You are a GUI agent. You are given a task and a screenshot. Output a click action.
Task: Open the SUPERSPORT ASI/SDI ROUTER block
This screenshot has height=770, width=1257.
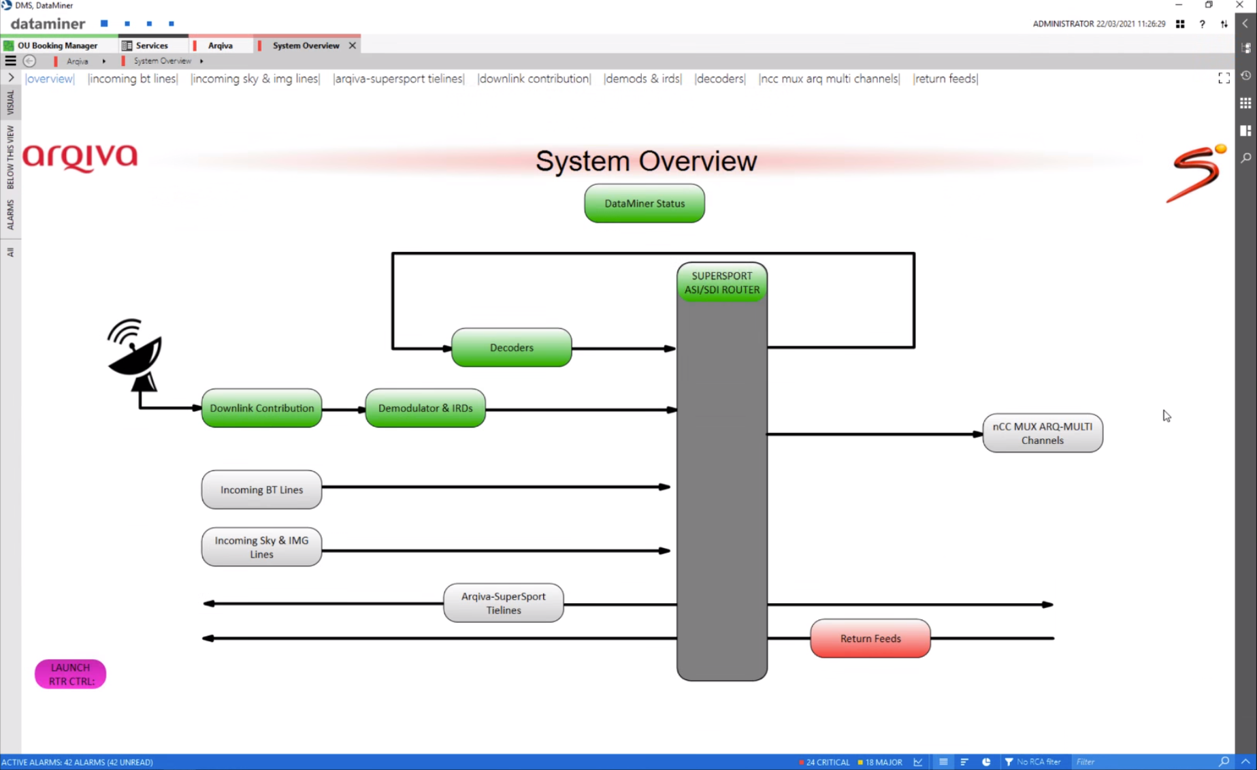722,283
